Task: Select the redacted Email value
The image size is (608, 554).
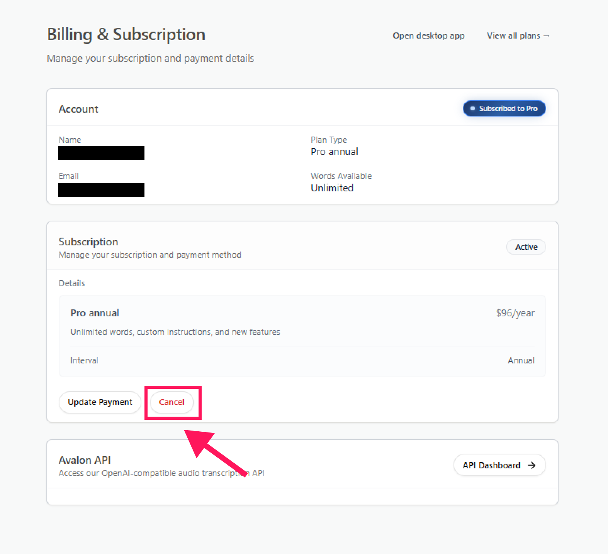Action: click(101, 190)
